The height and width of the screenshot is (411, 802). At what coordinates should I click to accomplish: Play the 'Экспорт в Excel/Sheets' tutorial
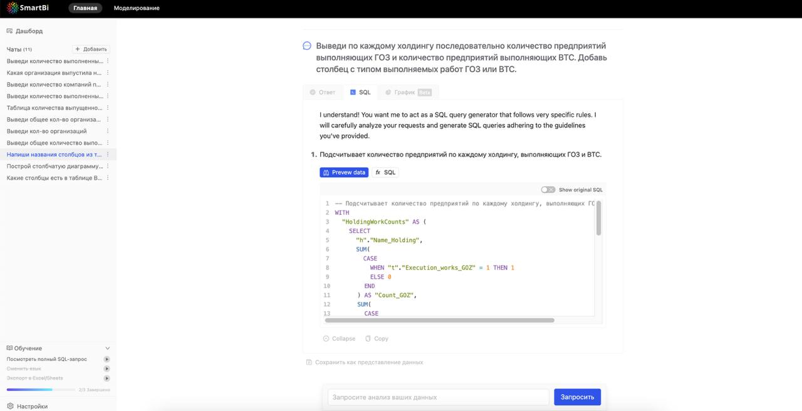[107, 378]
